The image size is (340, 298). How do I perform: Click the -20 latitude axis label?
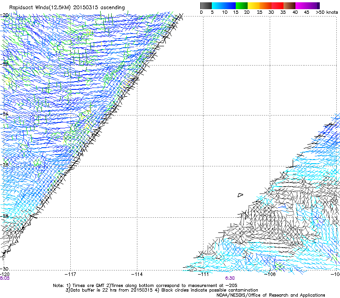pyautogui.click(x=5, y=15)
